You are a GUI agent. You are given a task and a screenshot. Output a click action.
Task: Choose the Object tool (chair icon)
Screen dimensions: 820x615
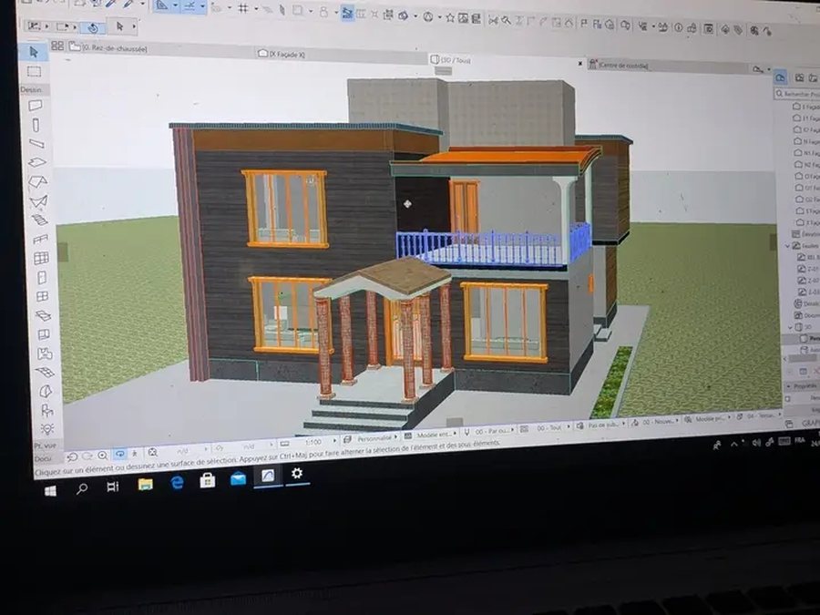click(x=46, y=411)
